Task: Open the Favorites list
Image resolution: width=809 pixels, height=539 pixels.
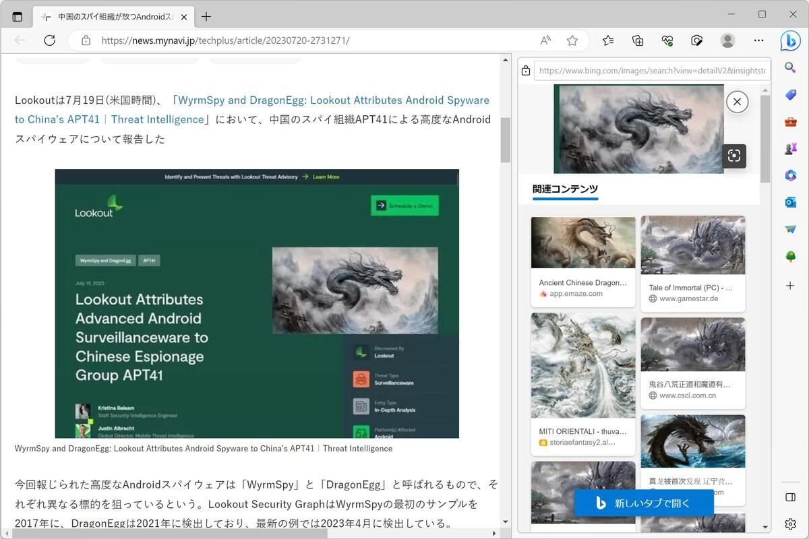Action: 608,40
